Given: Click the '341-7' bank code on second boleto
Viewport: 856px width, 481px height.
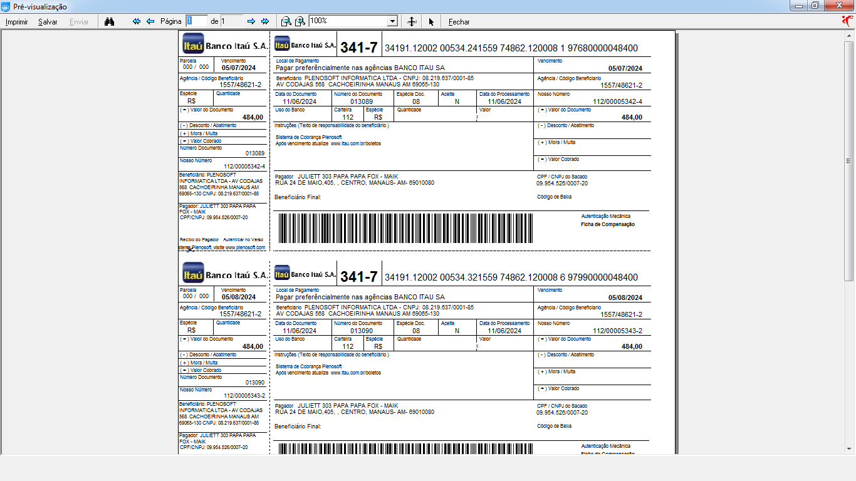Looking at the screenshot, I should [x=359, y=277].
